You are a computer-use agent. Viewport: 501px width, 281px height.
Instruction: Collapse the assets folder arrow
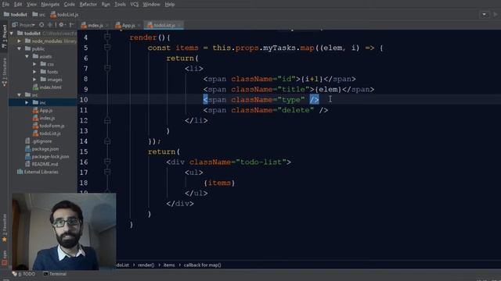[x=27, y=56]
